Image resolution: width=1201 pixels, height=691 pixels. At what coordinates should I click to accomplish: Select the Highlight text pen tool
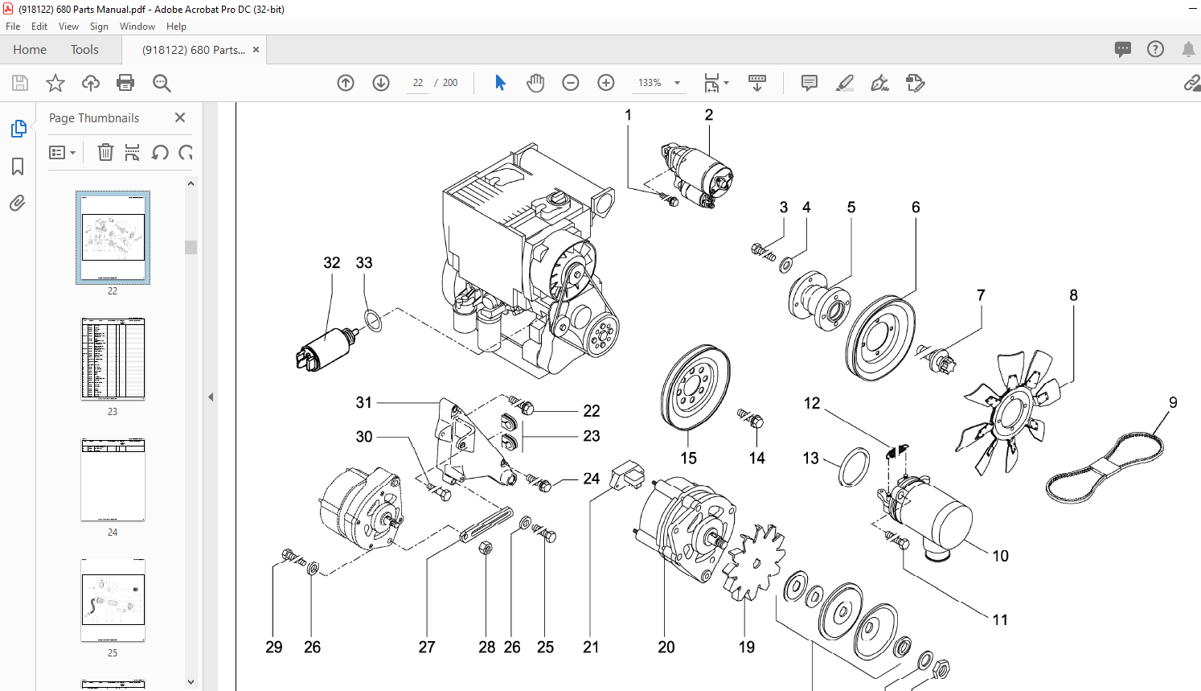[844, 83]
